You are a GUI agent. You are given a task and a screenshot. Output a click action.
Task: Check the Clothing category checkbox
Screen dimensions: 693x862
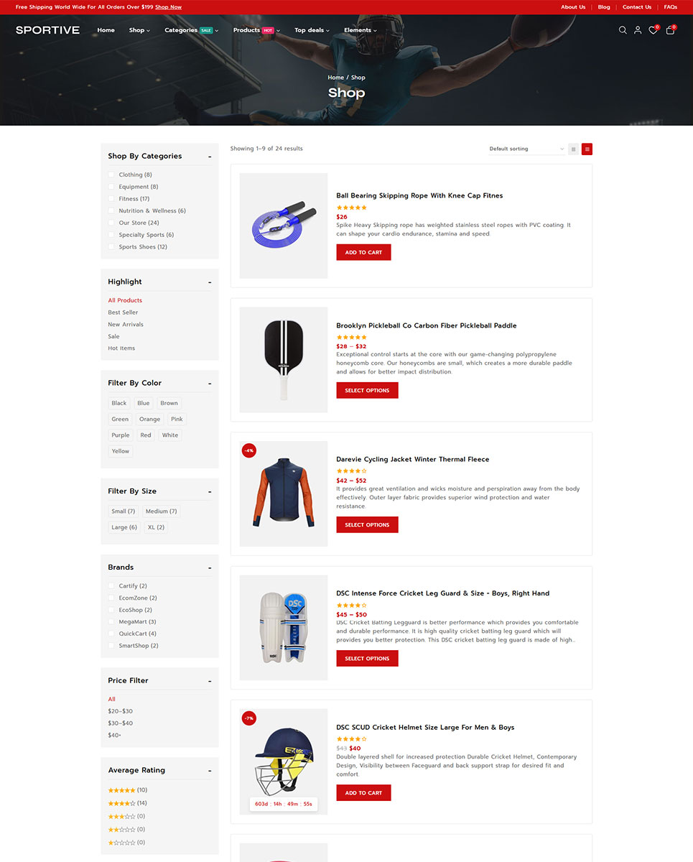click(111, 175)
